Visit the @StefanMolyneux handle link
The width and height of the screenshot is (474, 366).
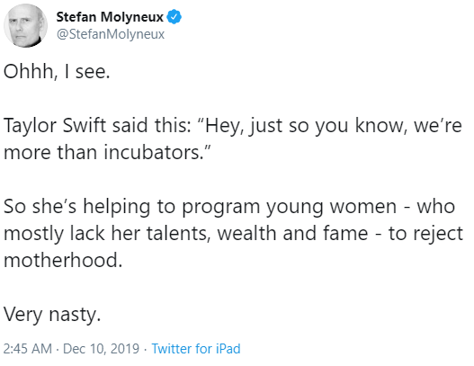click(x=111, y=34)
